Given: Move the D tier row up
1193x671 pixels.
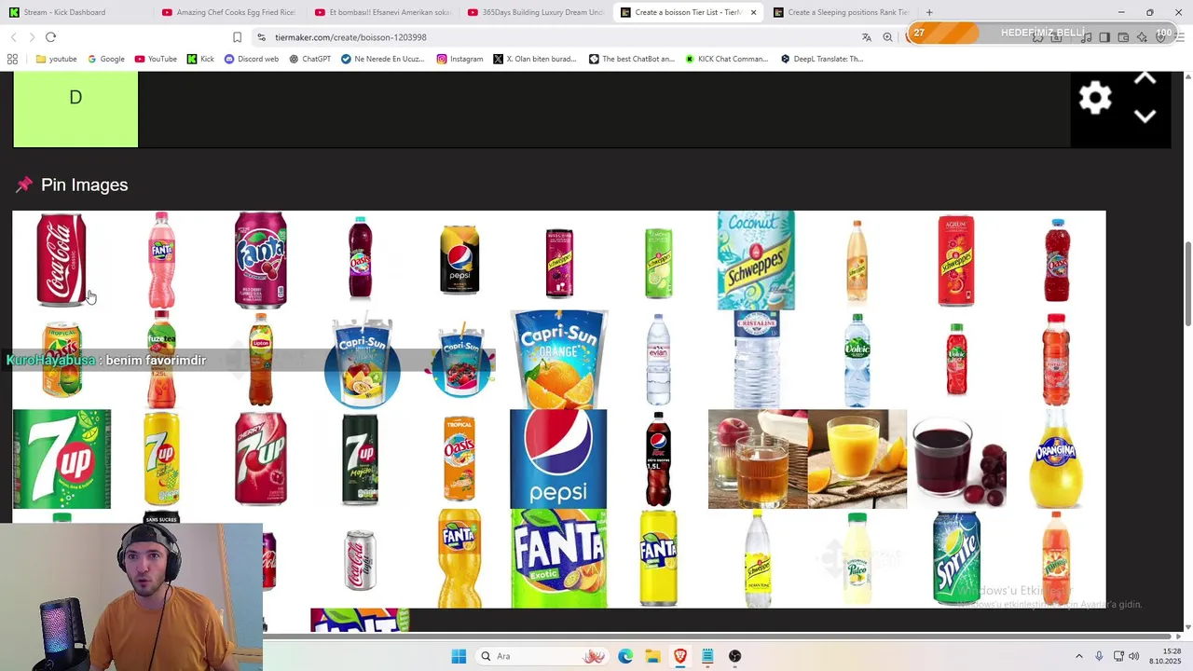Looking at the screenshot, I should click(x=1145, y=80).
